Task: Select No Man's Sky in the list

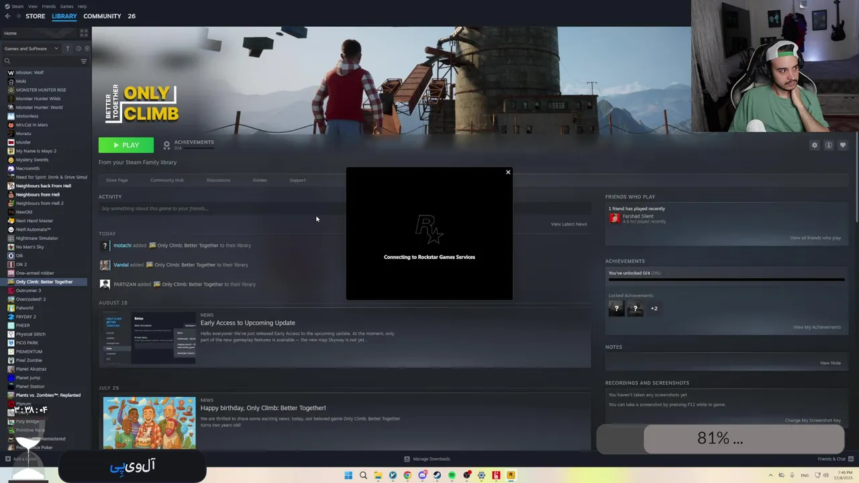Action: pyautogui.click(x=30, y=247)
